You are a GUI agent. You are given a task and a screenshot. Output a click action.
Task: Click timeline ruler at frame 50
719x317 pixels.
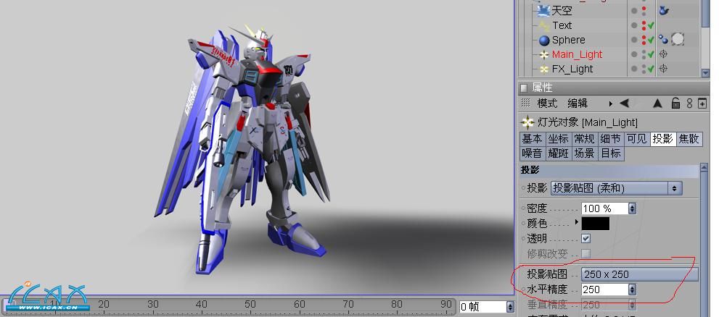pos(250,304)
